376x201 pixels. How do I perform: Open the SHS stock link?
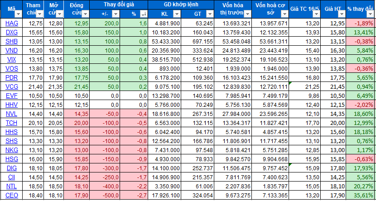tap(12, 141)
